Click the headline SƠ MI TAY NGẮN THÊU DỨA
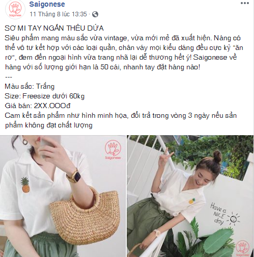The image size is (254, 257). click(x=54, y=28)
